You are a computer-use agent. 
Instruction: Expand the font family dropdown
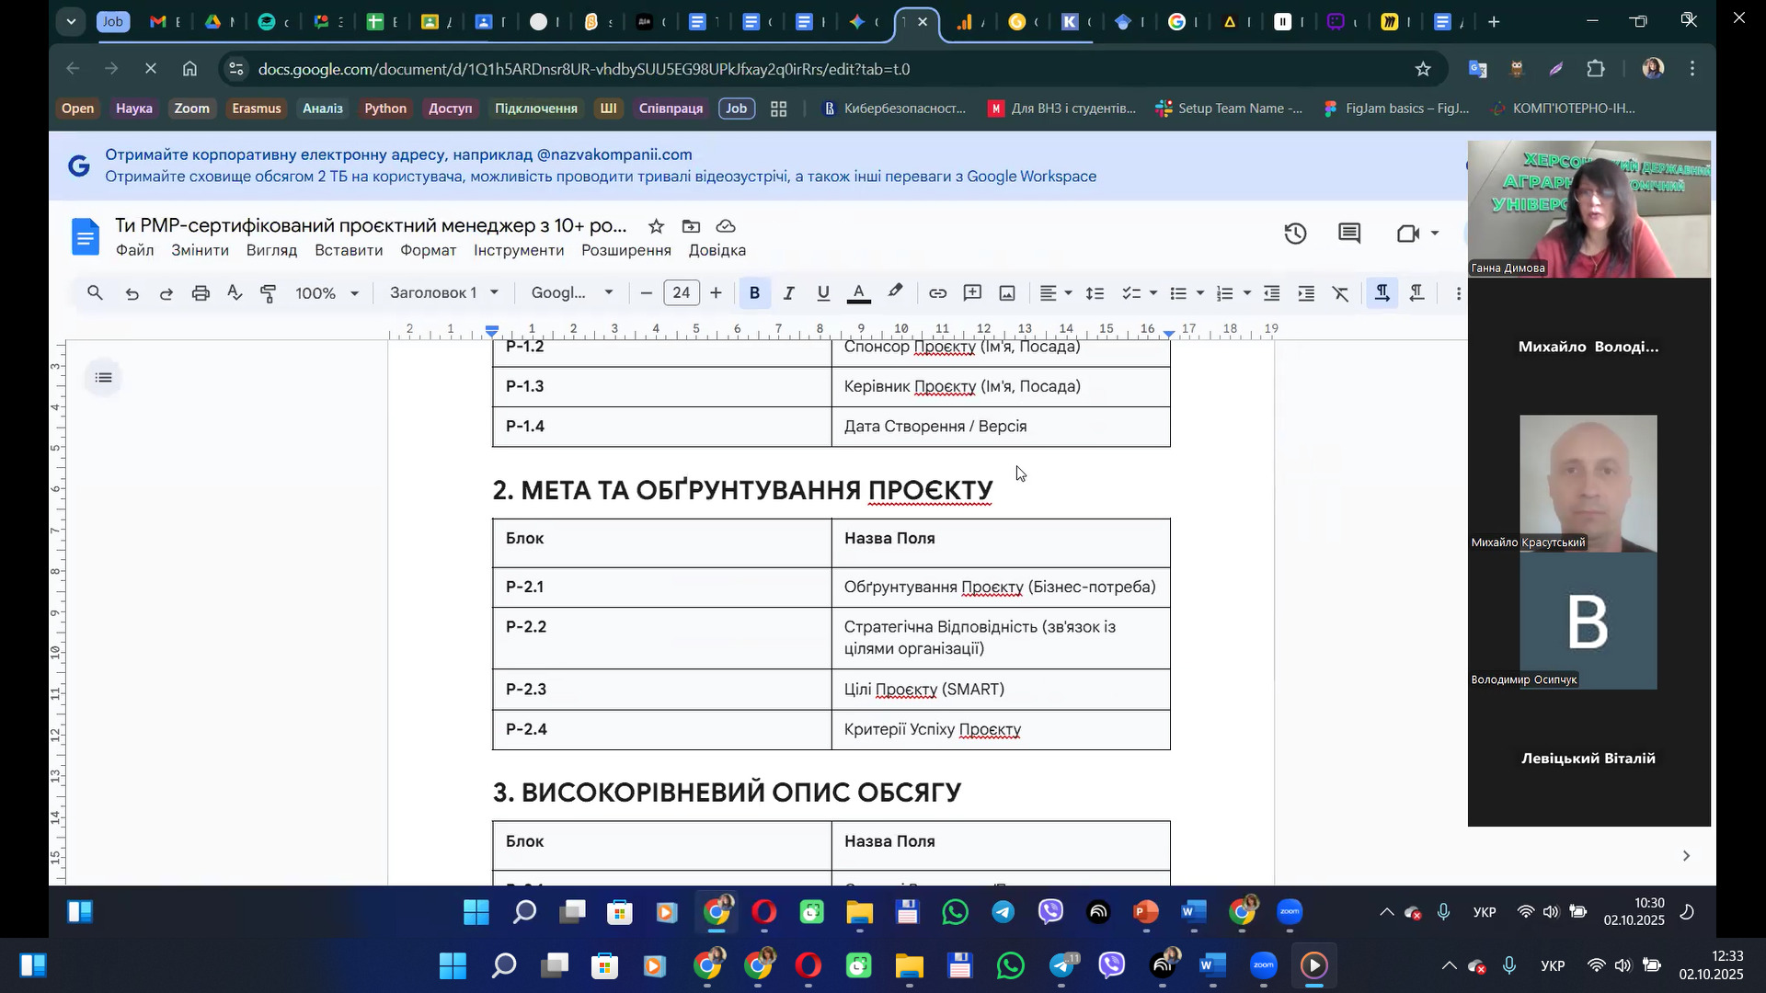tap(572, 293)
